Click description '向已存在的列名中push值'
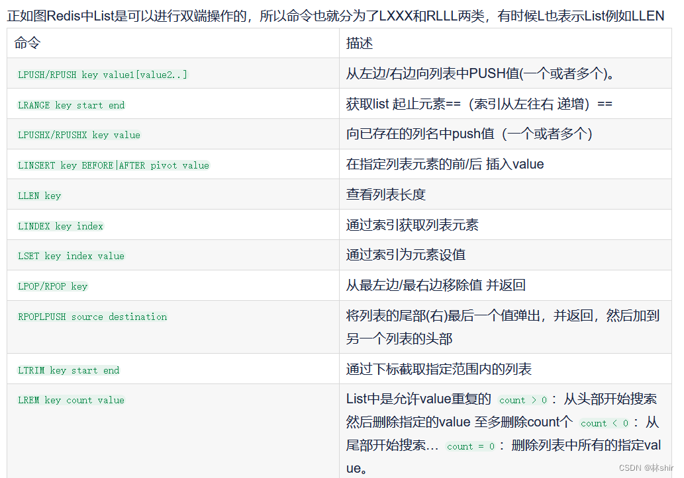 [469, 134]
